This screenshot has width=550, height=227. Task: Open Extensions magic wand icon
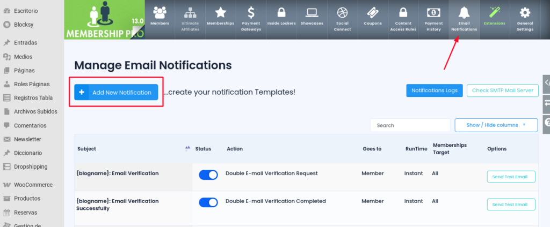tap(494, 13)
